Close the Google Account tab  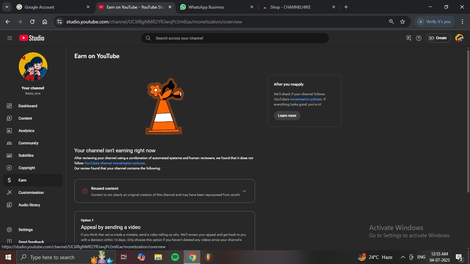pos(88,7)
